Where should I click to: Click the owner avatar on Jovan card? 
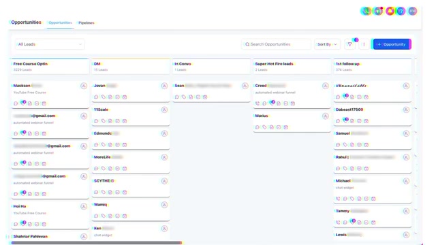pos(164,86)
